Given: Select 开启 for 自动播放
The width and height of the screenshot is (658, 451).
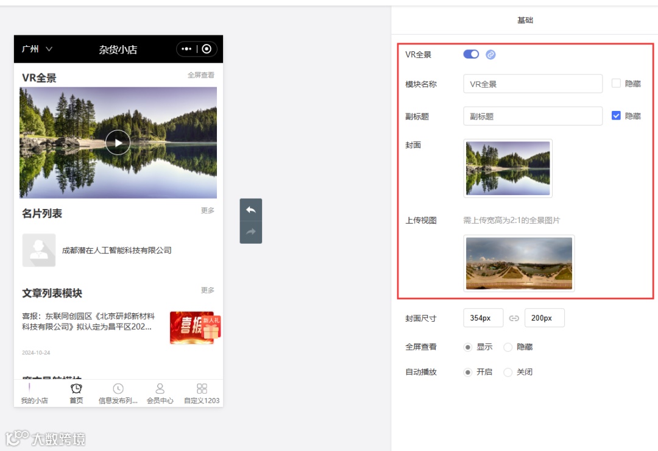Looking at the screenshot, I should [467, 372].
